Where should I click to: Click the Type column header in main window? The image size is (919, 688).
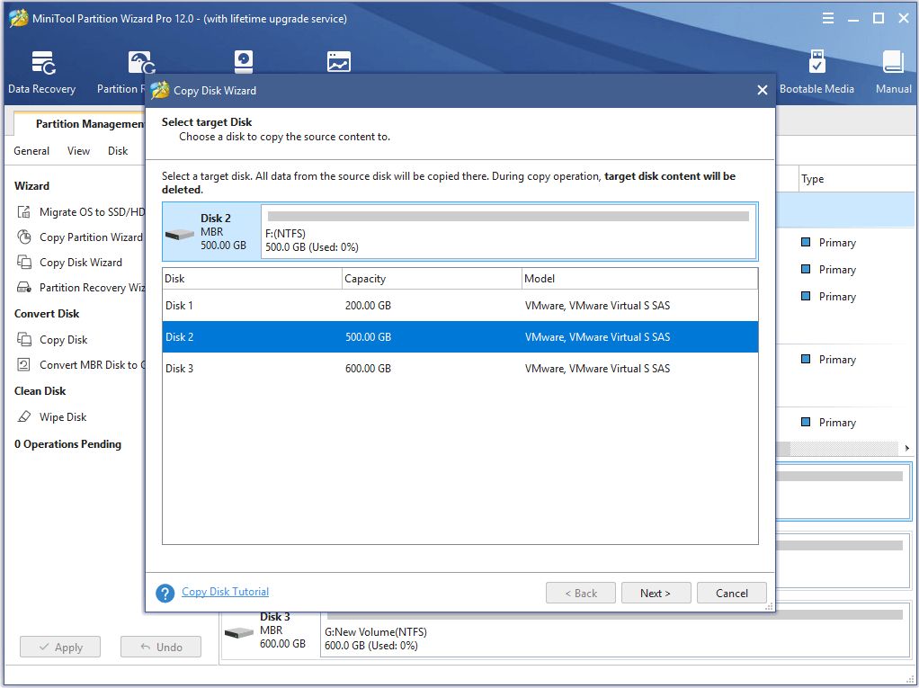tap(856, 179)
